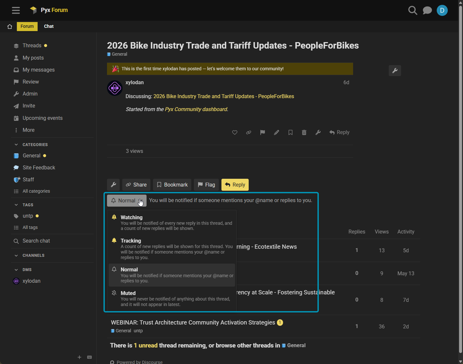Open hamburger sidebar menu icon
This screenshot has width=463, height=364.
point(16,10)
